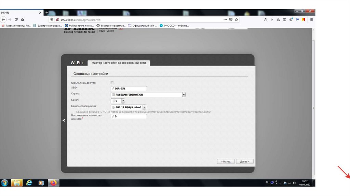Open the Беспроводной режим dropdown
350x196 pixels.
click(x=129, y=107)
